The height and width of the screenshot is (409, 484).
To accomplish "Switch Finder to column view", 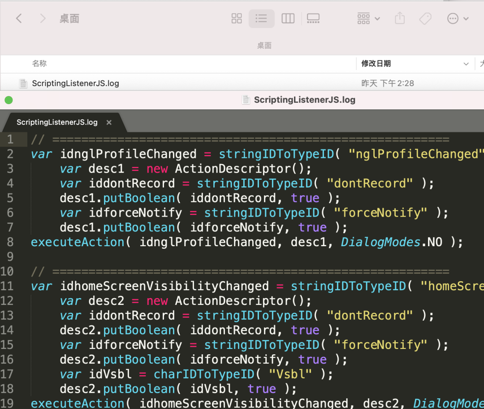I will (x=288, y=18).
